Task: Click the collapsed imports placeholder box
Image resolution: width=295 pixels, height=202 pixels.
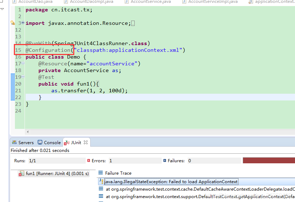Action: pos(133,23)
